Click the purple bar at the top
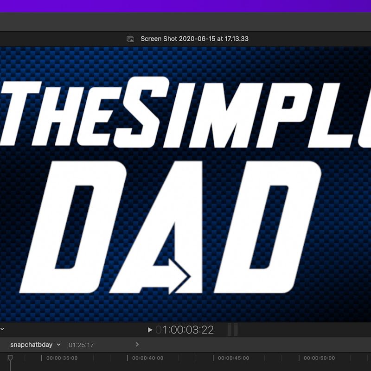 tap(185, 6)
